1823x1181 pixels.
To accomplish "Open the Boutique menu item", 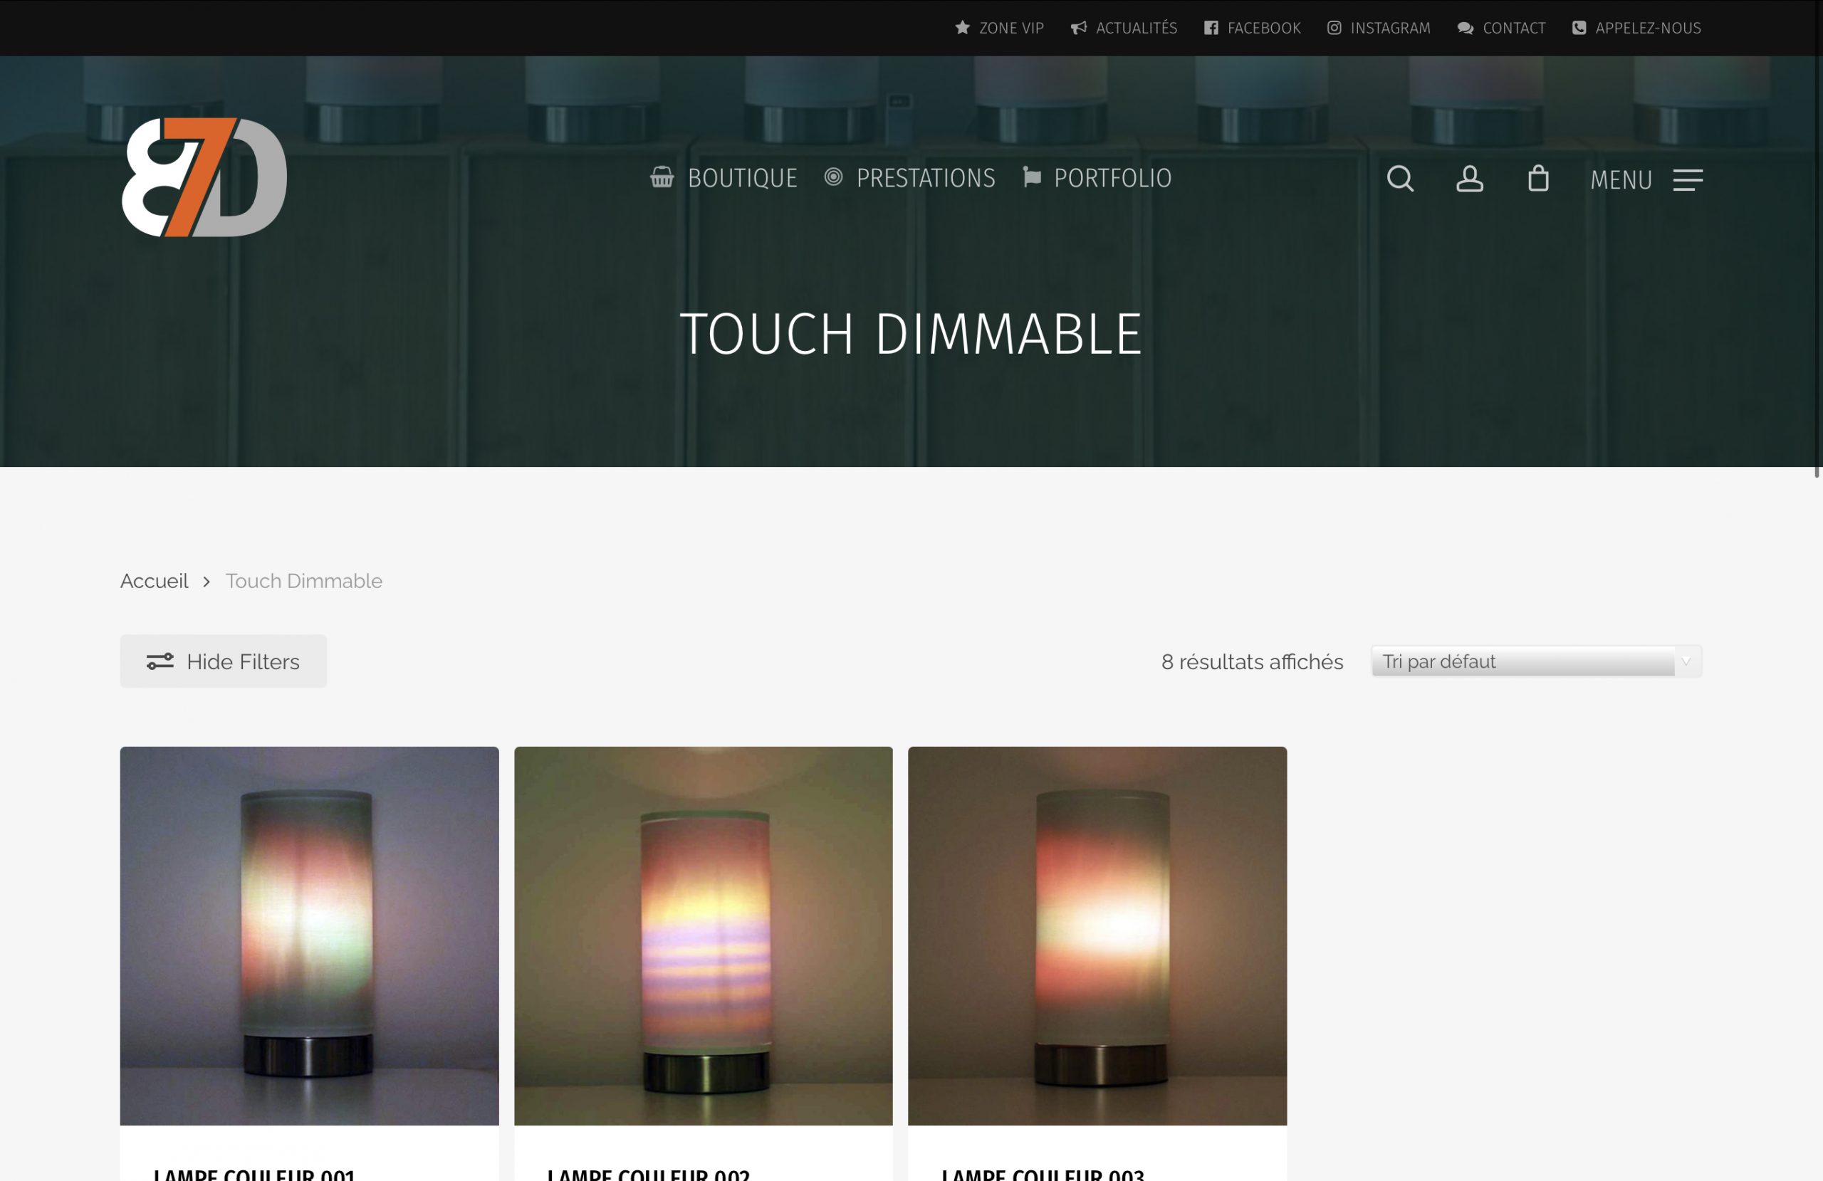I will [x=741, y=179].
